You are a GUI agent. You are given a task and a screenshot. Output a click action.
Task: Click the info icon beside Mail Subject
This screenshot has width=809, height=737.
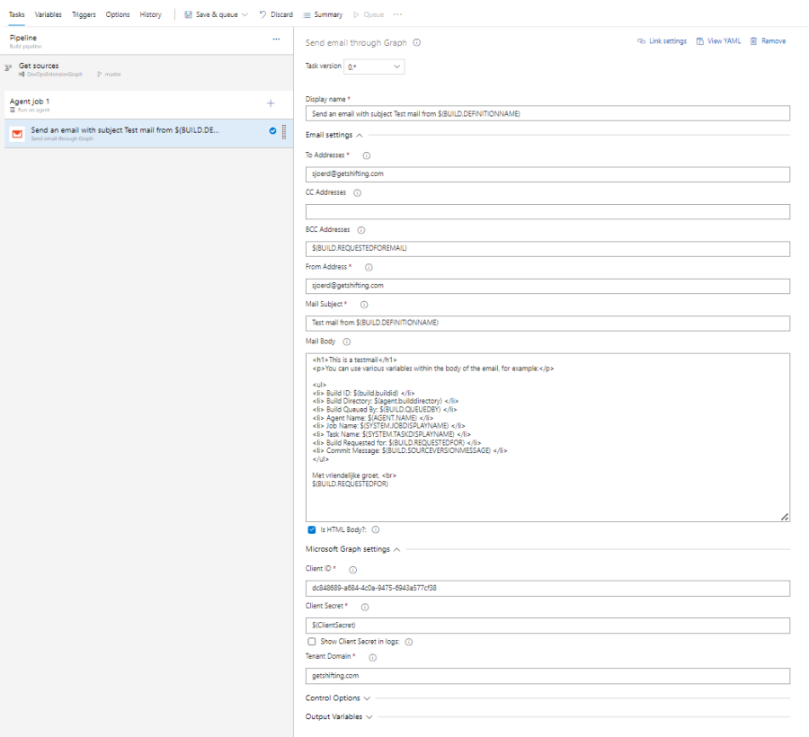363,304
